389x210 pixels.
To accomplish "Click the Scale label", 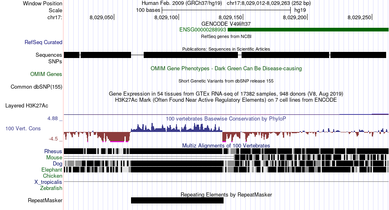I will click(x=55, y=10).
